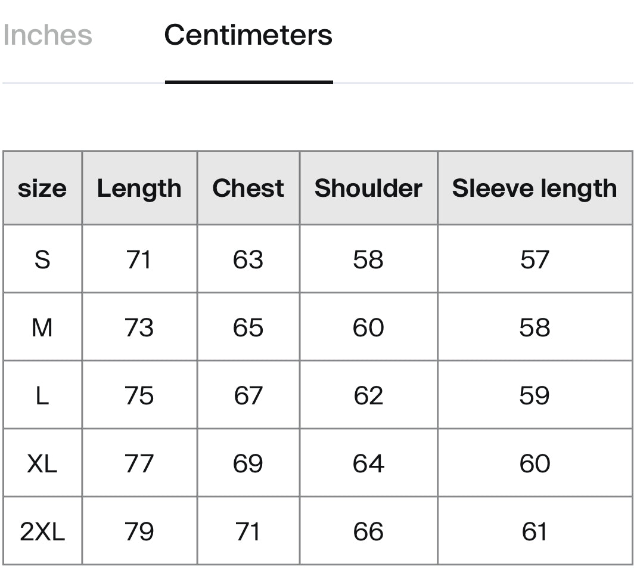Viewport: 637px width, 569px height.
Task: Switch to the Inches tab
Action: click(x=48, y=35)
